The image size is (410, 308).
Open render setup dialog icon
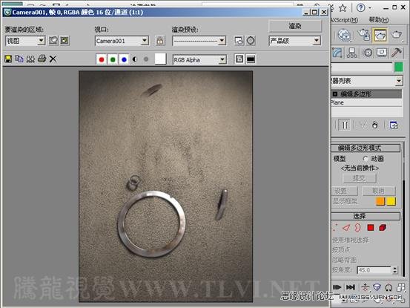point(239,41)
